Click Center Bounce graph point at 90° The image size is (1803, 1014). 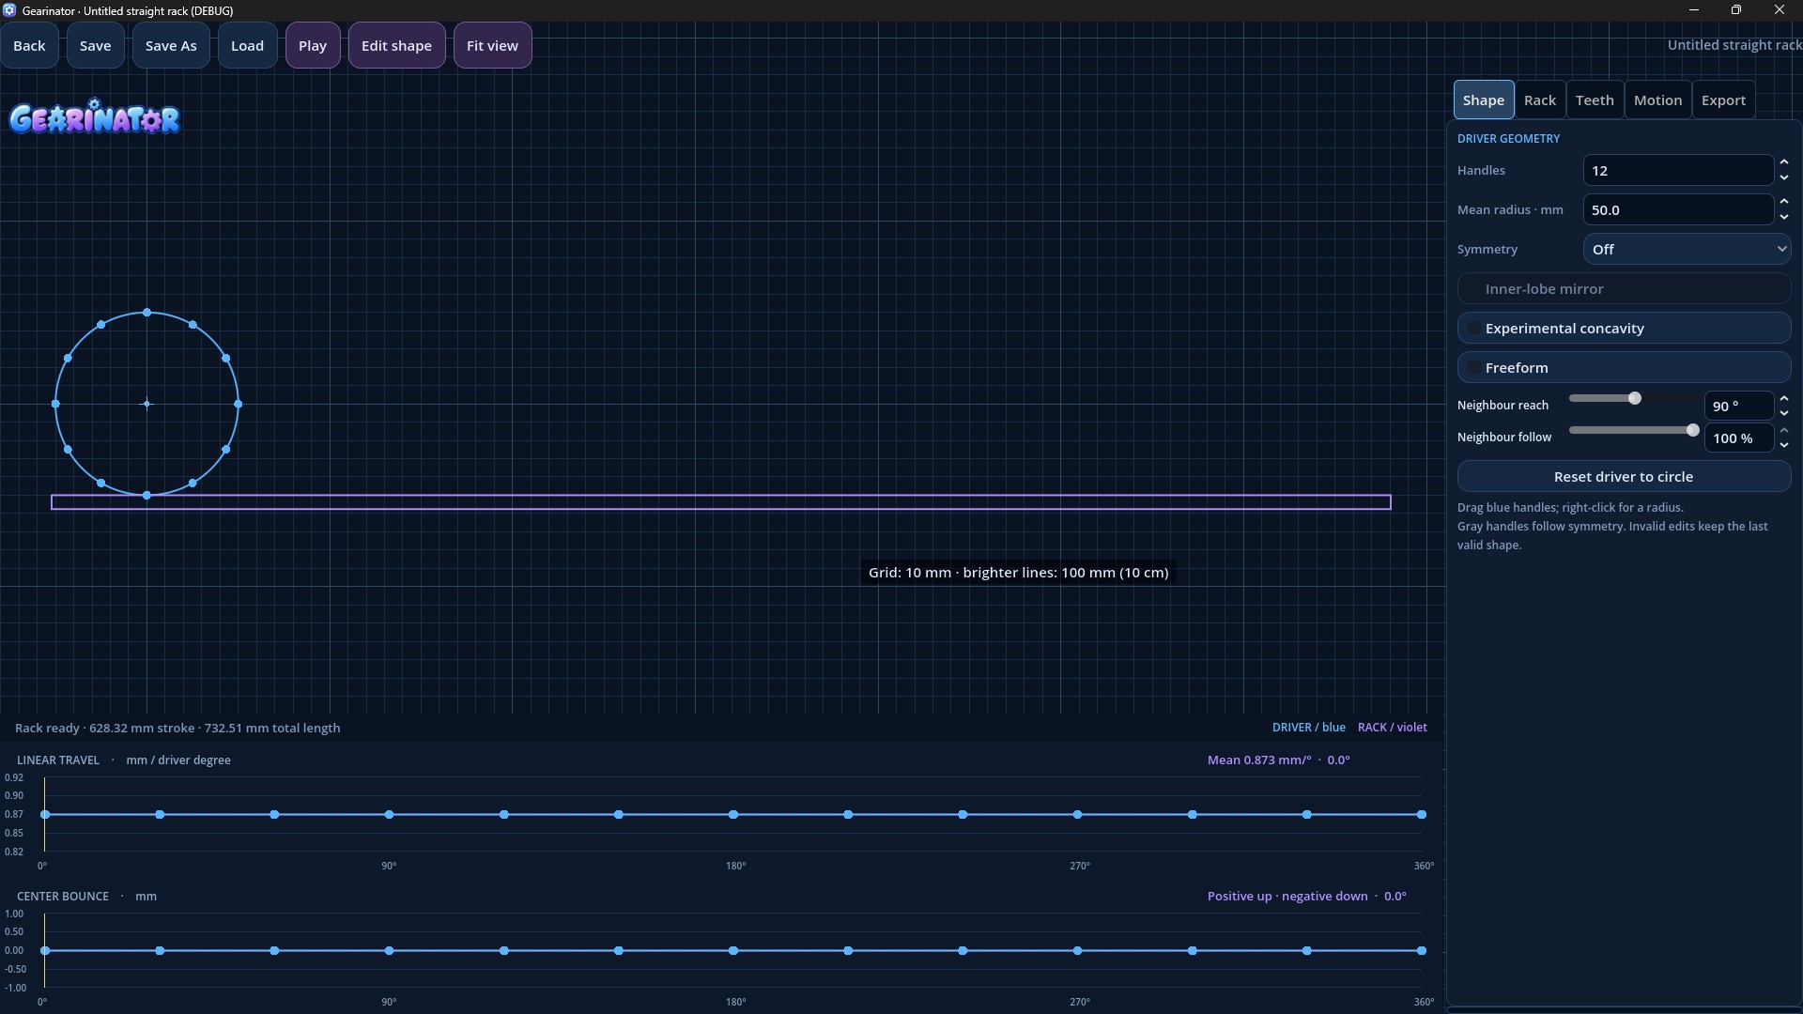(389, 950)
